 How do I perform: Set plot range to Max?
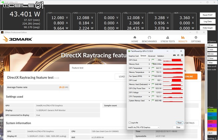pos(212,62)
